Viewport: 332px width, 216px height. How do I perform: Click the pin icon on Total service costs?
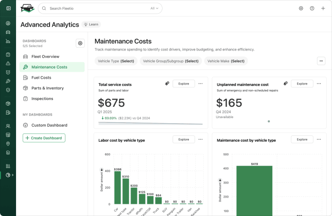(167, 83)
